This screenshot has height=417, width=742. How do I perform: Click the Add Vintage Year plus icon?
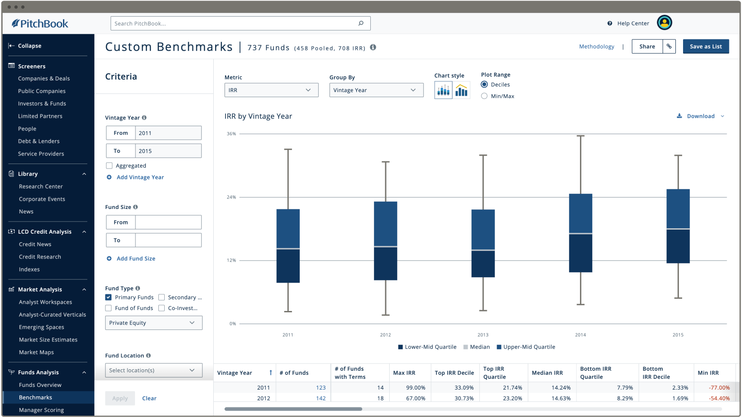click(109, 177)
